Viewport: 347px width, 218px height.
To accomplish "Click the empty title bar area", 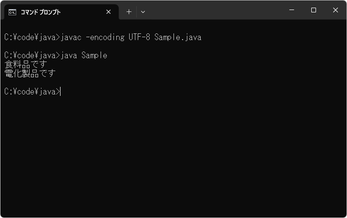I will click(x=214, y=10).
